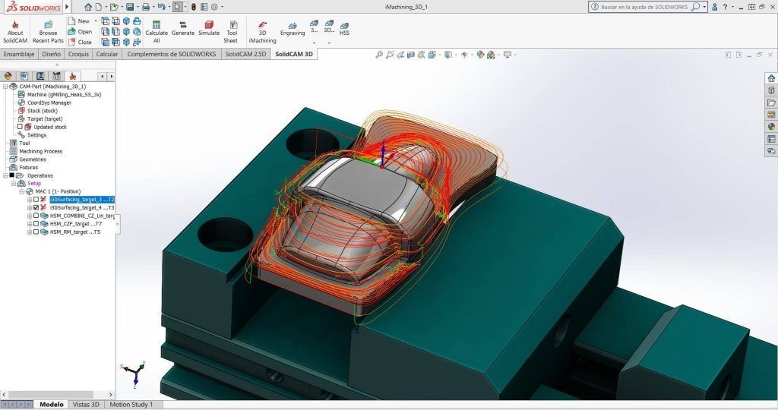Toggle the Updated stock checkbox
The width and height of the screenshot is (778, 410).
click(x=20, y=127)
